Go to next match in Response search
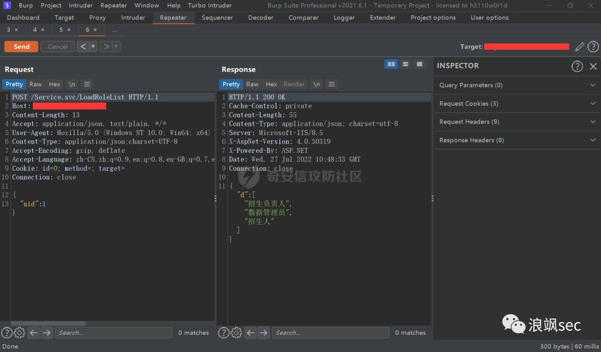Image resolution: width=601 pixels, height=352 pixels. 264,333
